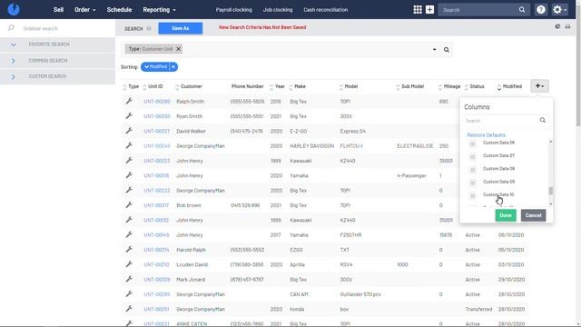Collapse the FAVORITE SEARCH section
The width and height of the screenshot is (581, 327).
click(13, 45)
